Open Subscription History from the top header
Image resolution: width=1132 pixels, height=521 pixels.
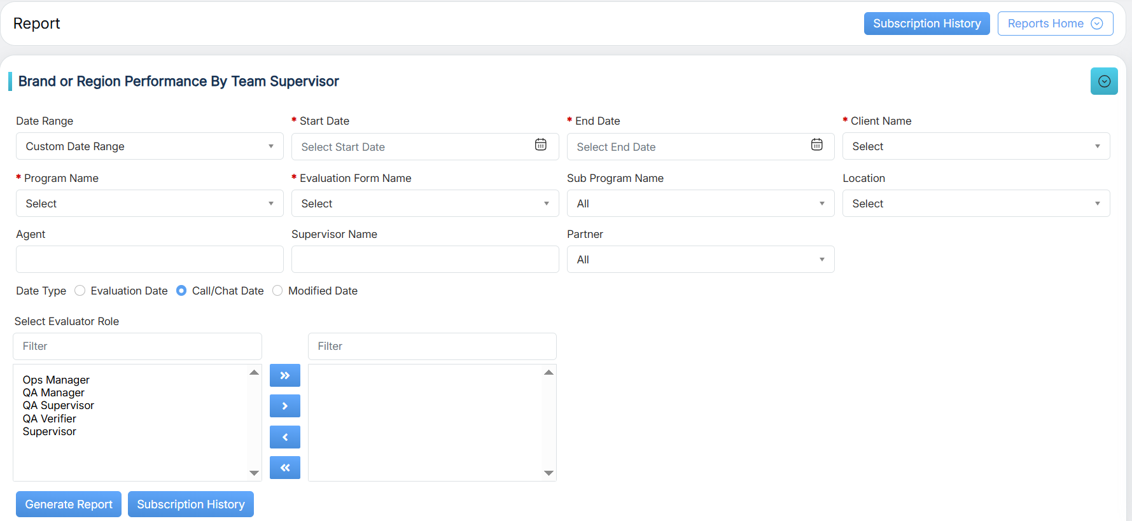(926, 24)
